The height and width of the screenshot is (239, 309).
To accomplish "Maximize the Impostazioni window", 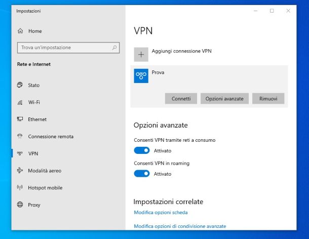I will pos(272,11).
